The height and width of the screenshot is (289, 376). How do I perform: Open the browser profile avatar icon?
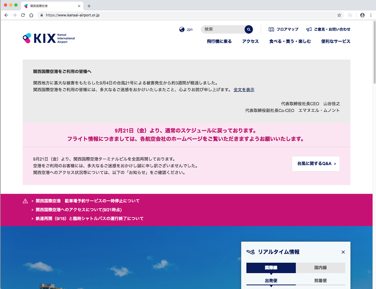(362, 15)
